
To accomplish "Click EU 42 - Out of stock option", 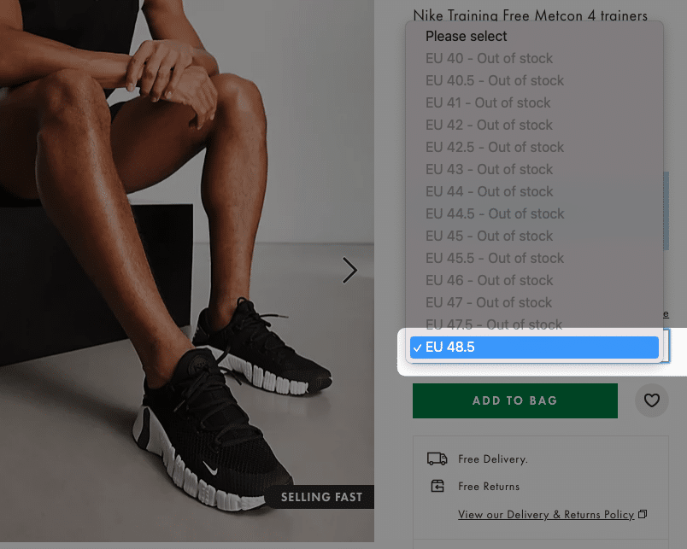I will (x=534, y=126).
